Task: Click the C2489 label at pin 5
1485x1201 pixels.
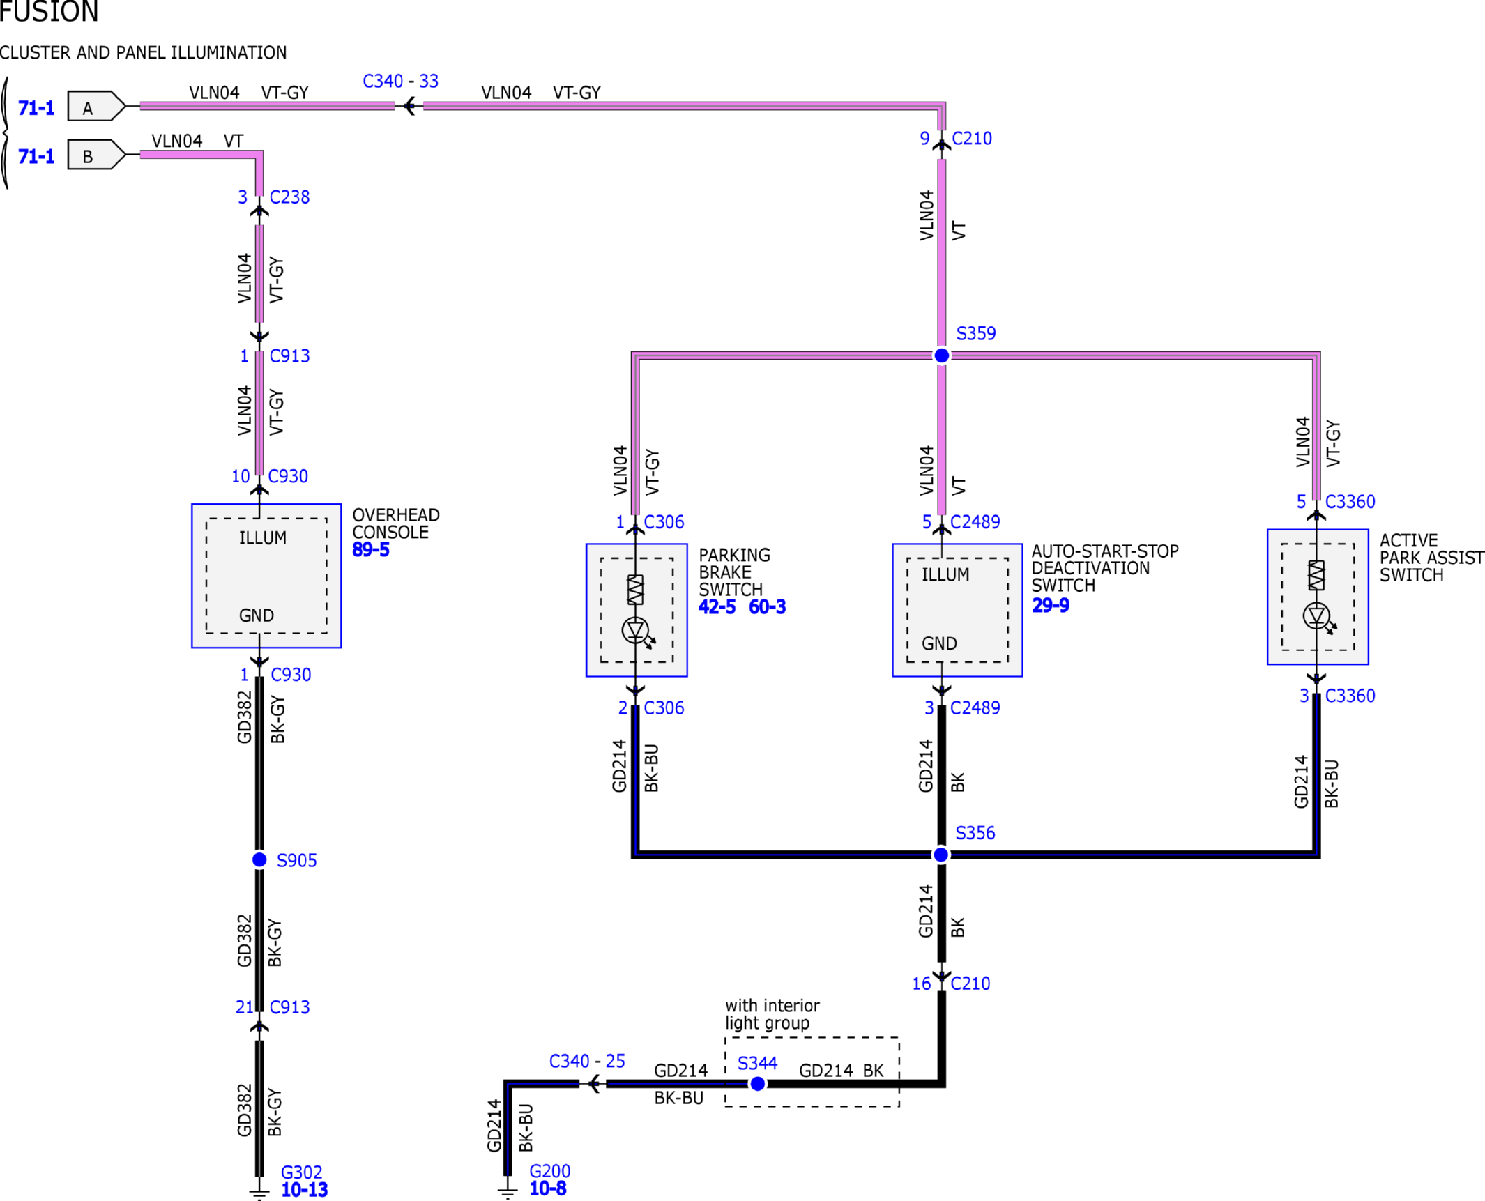Action: pos(975,522)
